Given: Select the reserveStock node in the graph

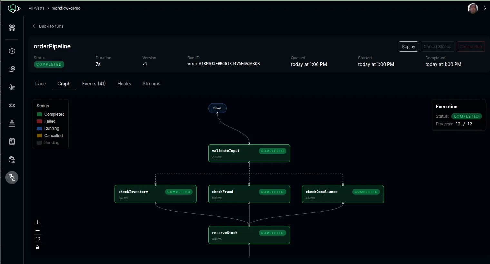Looking at the screenshot, I should (249, 235).
